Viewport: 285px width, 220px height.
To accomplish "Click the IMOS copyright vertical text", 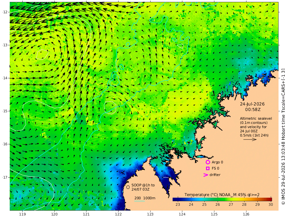I will pos(283,137).
